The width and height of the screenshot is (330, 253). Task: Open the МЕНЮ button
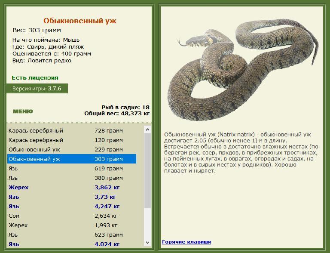click(23, 111)
